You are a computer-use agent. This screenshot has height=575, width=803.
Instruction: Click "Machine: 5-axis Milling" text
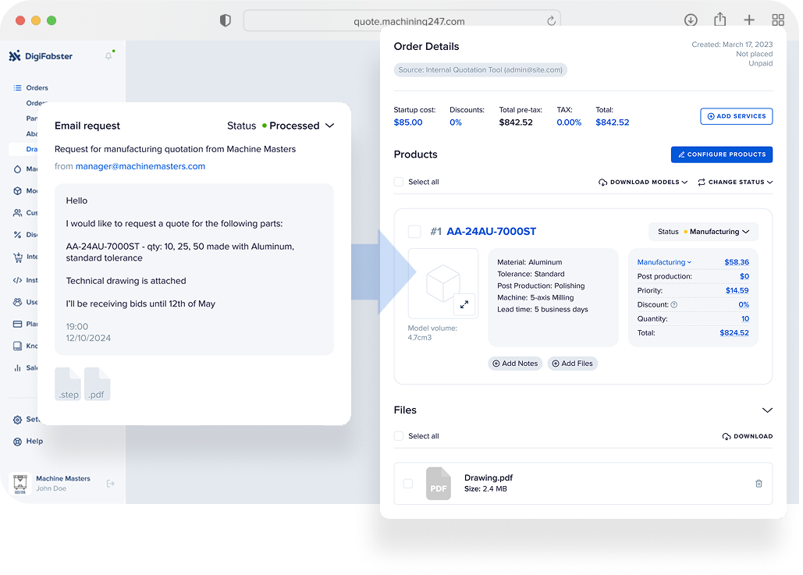(535, 297)
